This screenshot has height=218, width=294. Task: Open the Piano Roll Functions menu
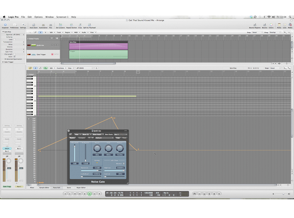pyautogui.click(x=61, y=68)
